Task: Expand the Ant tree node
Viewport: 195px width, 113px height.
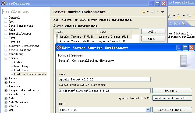Action: [x=6, y=22]
